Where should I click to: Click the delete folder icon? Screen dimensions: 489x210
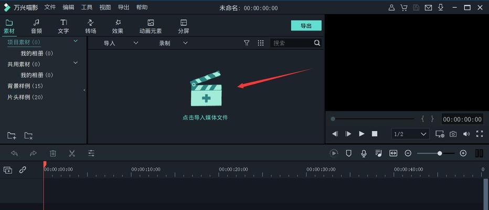(28, 136)
